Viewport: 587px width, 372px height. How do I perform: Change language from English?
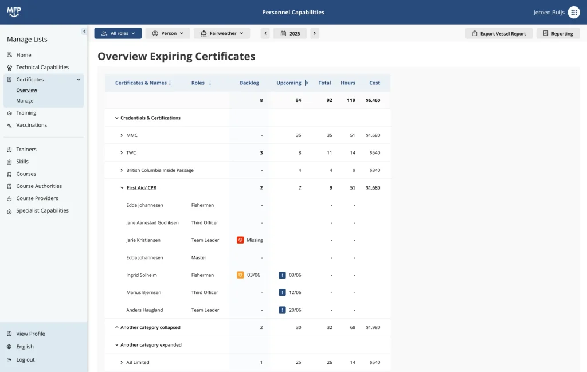click(x=25, y=347)
